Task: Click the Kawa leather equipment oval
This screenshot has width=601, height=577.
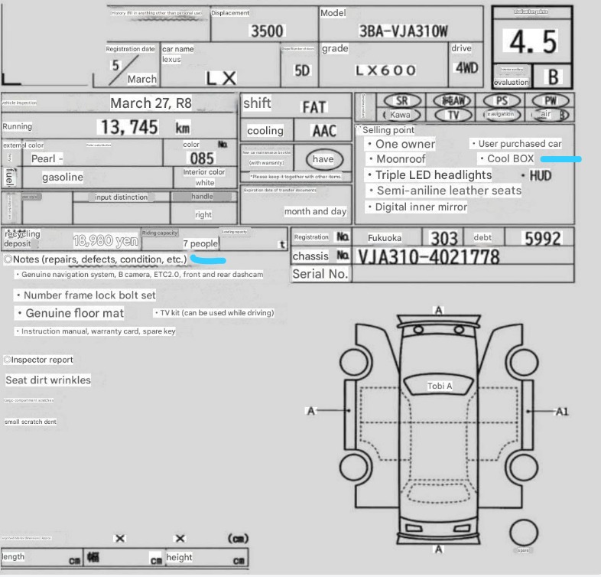Action: [x=400, y=114]
